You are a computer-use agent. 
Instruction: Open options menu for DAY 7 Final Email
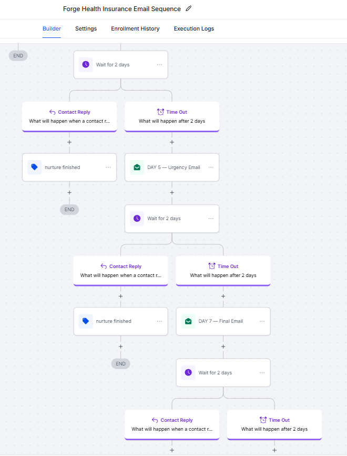point(262,321)
